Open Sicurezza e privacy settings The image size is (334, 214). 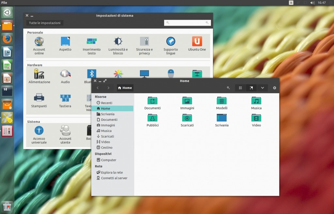click(x=144, y=41)
